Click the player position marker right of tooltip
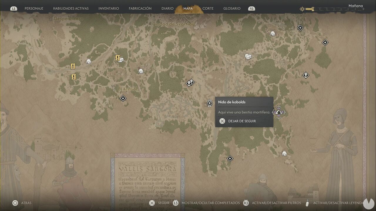Viewport: 376px width, 211px height. coord(279,112)
